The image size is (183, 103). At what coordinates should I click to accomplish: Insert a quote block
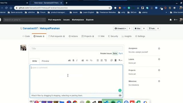click(83, 60)
